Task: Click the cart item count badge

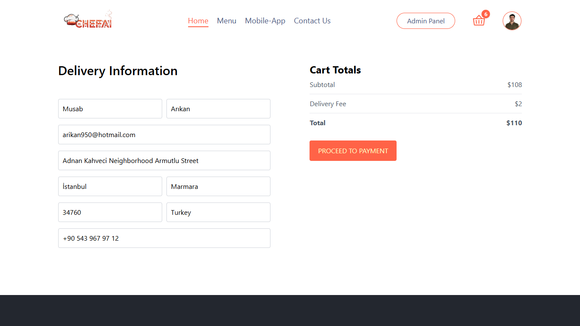Action: 485,14
